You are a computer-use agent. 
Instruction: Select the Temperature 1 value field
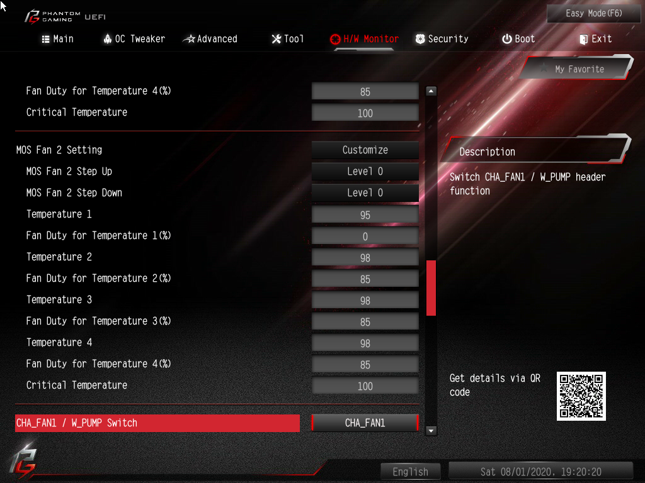[x=365, y=214]
